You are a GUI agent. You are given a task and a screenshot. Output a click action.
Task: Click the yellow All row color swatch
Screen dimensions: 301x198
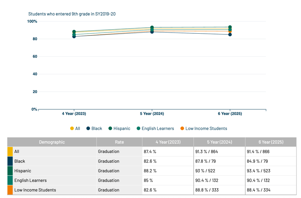coord(10,152)
